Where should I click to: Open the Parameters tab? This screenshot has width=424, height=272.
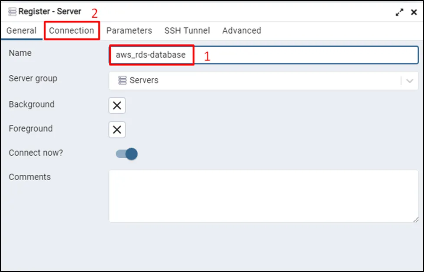coord(129,31)
